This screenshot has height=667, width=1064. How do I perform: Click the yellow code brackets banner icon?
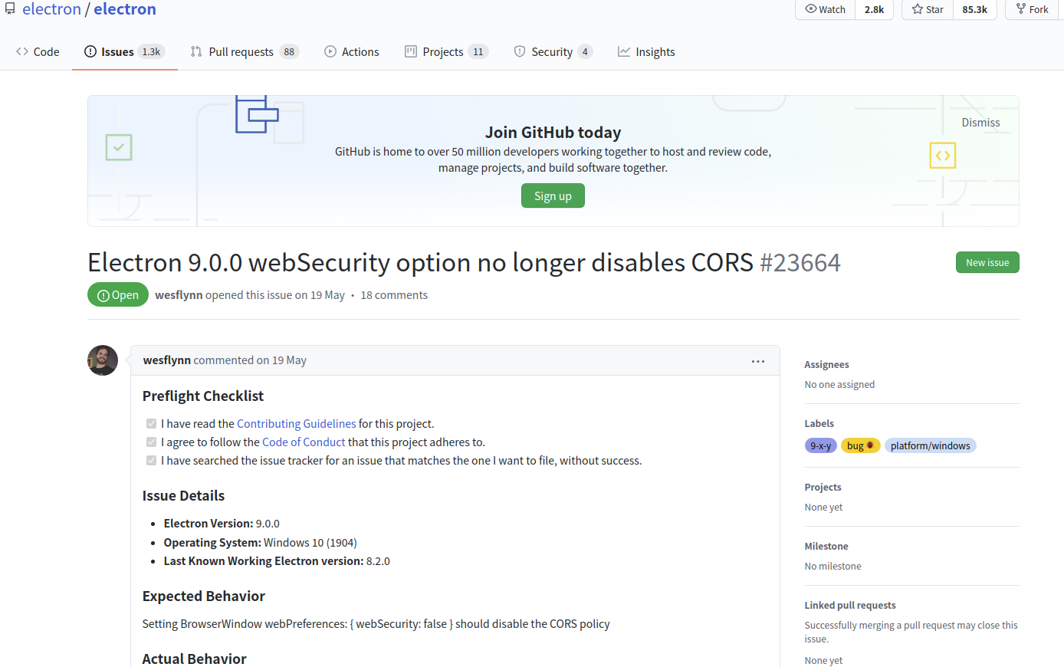(x=943, y=156)
